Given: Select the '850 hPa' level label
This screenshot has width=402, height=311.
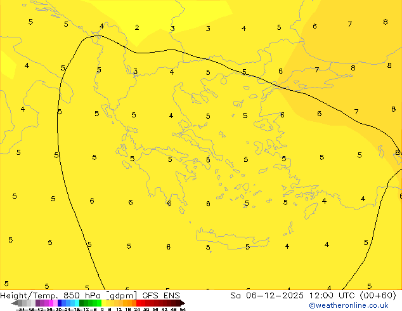Looking at the screenshot, I should [x=82, y=296].
